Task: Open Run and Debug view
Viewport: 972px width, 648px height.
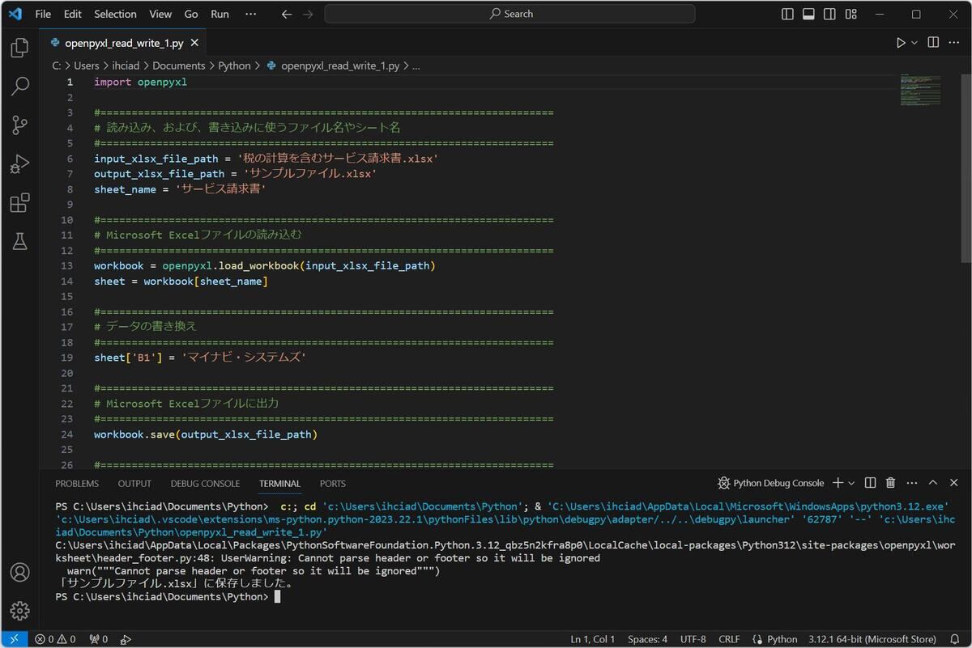Action: [19, 163]
